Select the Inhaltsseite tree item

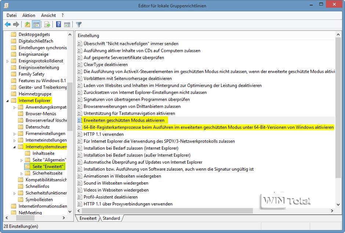click(43, 153)
